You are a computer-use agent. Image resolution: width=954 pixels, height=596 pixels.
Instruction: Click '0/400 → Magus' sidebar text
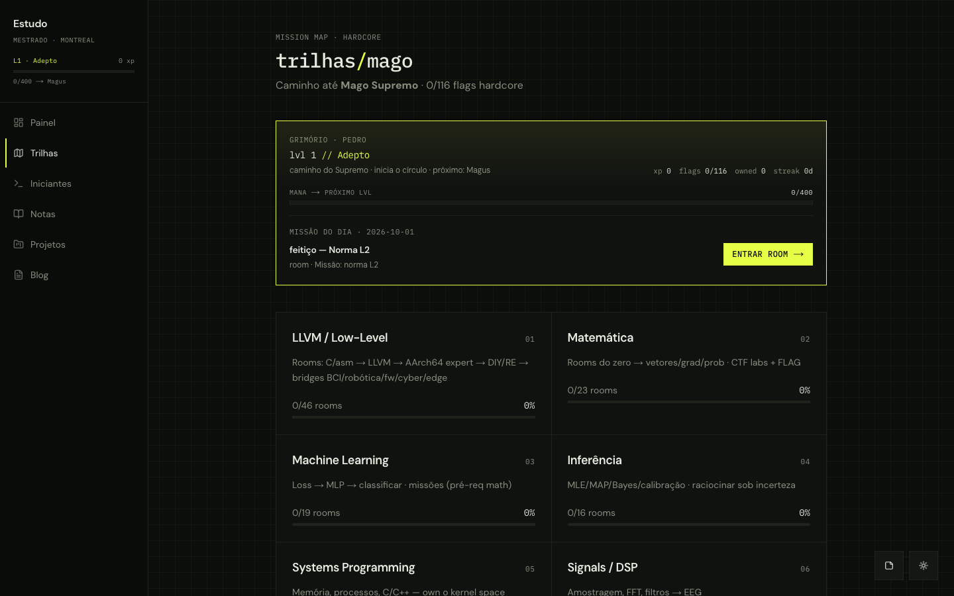(x=40, y=81)
